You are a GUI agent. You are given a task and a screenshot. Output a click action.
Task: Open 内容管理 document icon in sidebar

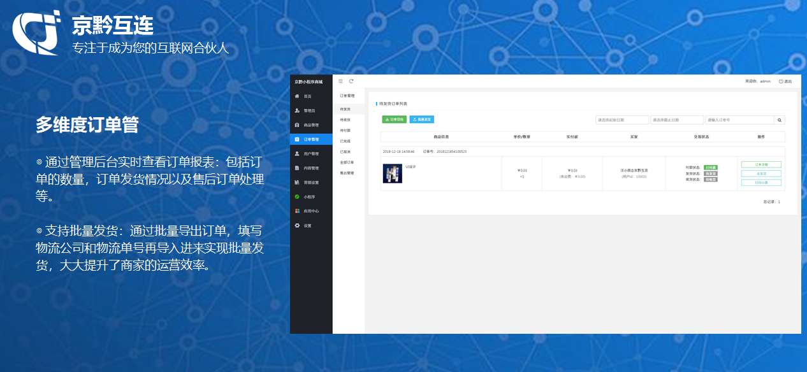(296, 168)
